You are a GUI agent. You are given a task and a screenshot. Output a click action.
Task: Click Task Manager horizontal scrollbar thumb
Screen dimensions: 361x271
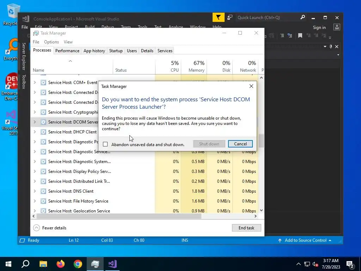coord(119,216)
